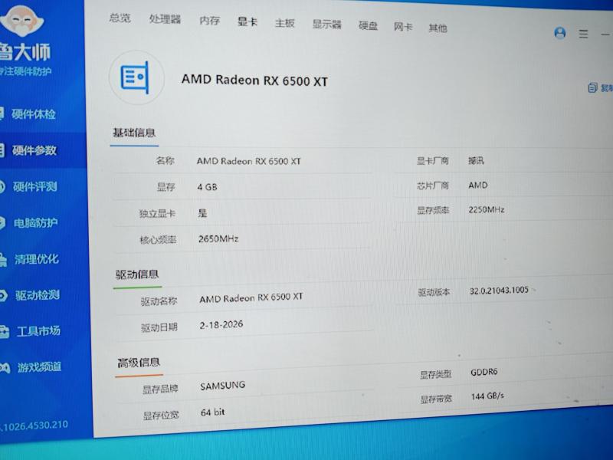This screenshot has width=613, height=460.
Task: Open the 网卡 tab
Action: (x=403, y=27)
